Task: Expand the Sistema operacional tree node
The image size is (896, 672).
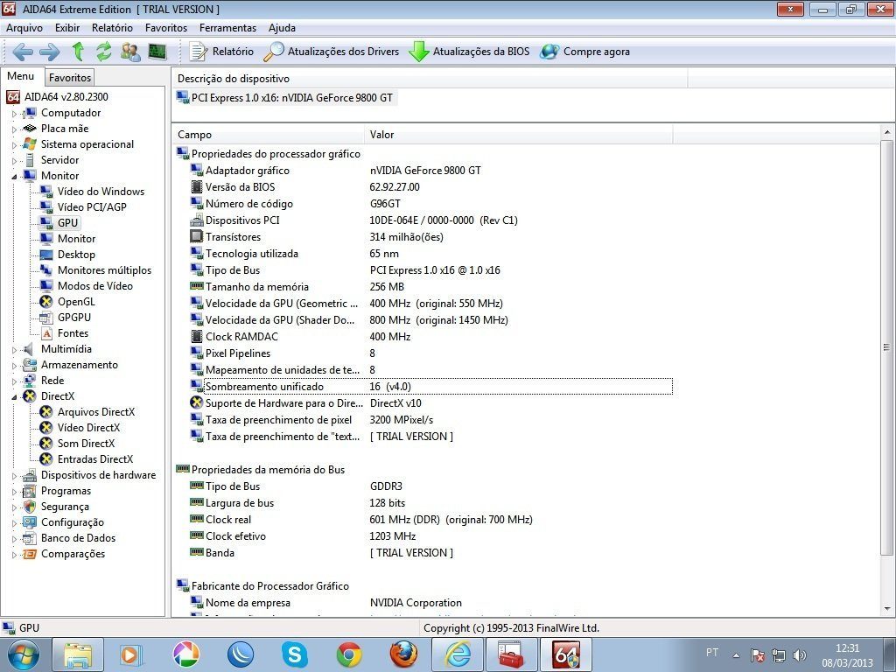Action: (14, 145)
